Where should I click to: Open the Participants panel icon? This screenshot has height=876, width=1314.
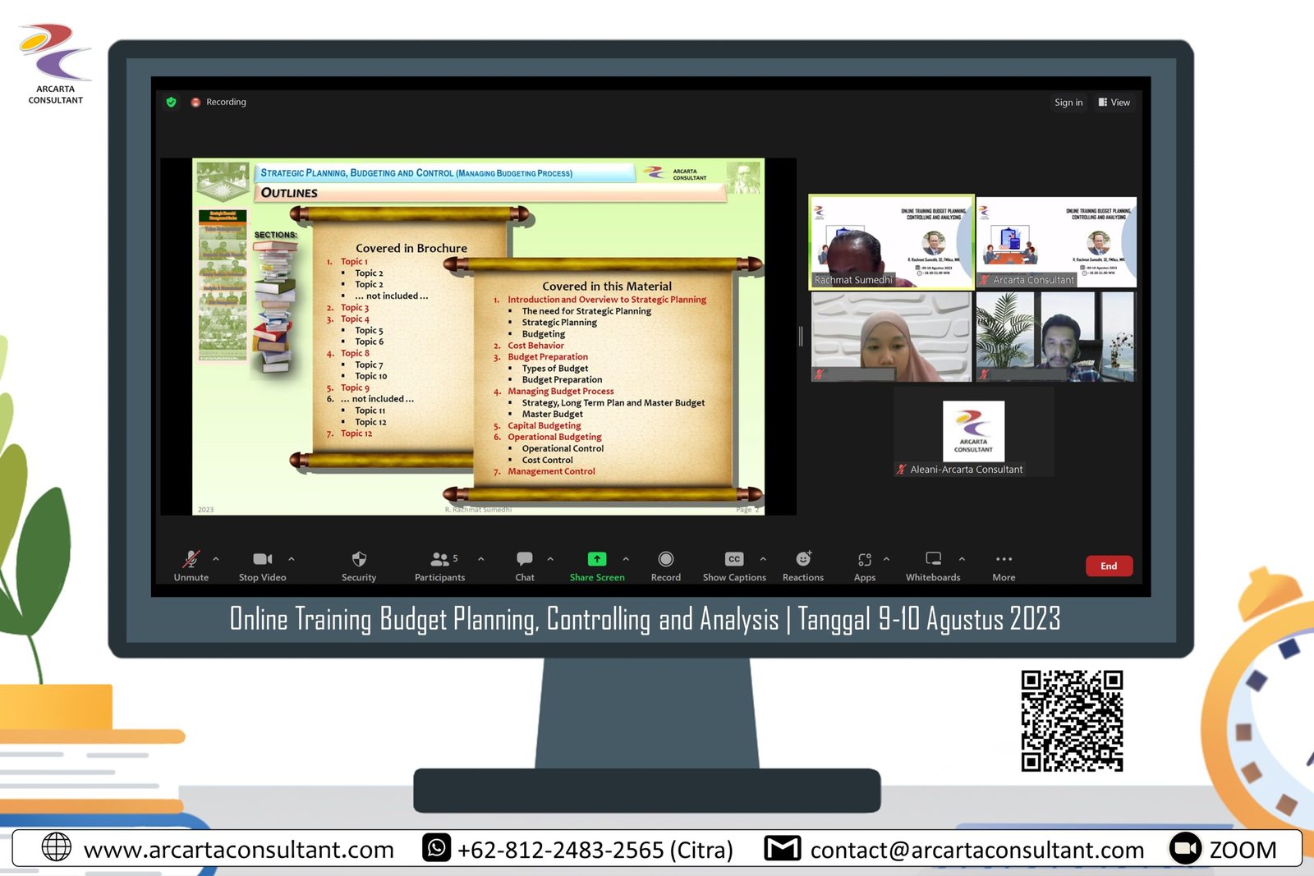pos(439,560)
